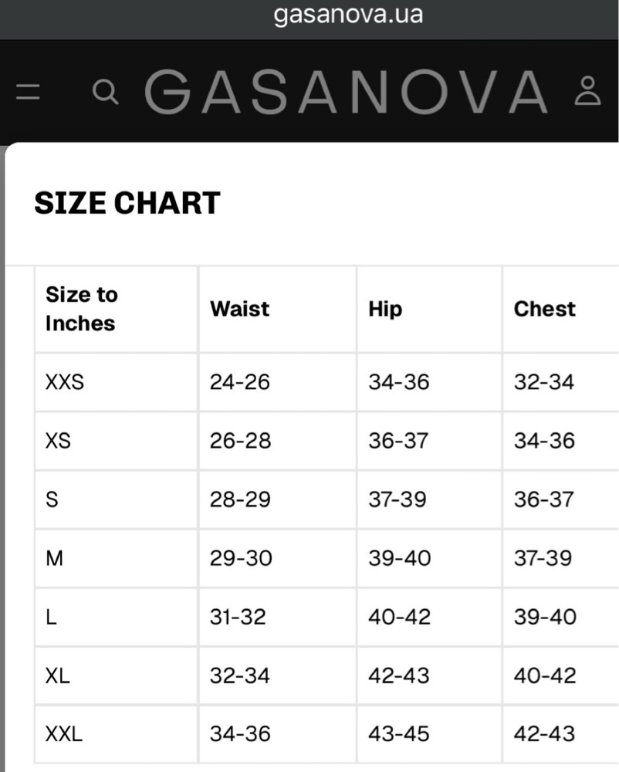Select the XS size row label

pyautogui.click(x=58, y=441)
